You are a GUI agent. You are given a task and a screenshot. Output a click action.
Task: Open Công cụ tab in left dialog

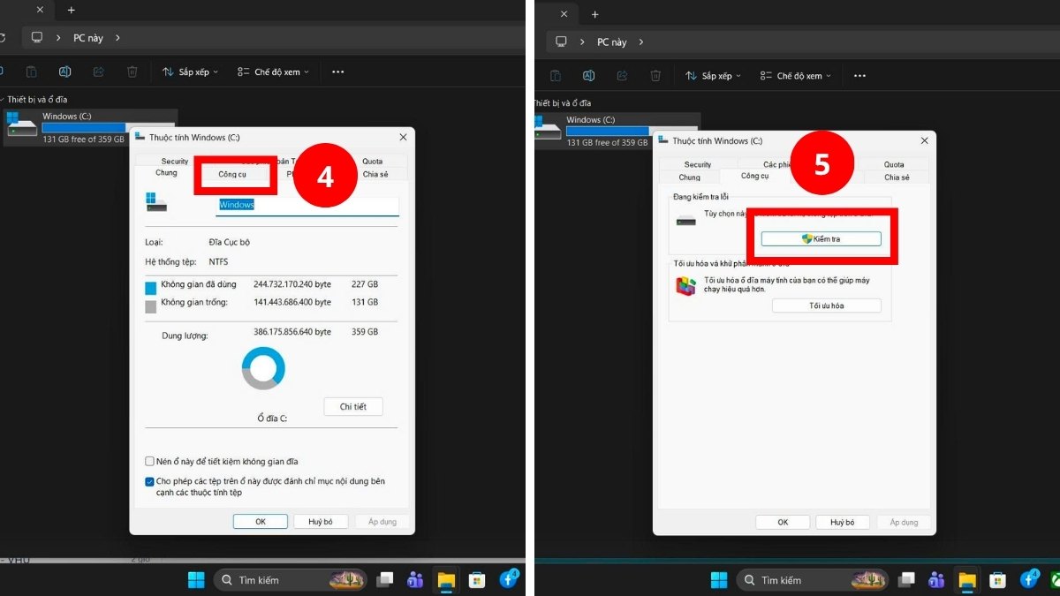pyautogui.click(x=232, y=174)
